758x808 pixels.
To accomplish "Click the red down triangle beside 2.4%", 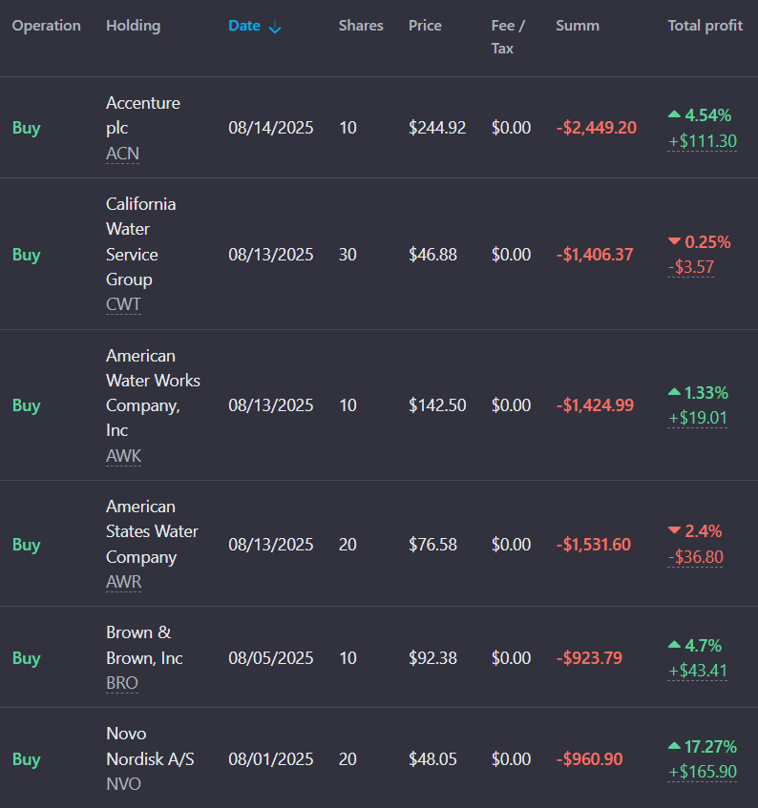I will [674, 529].
